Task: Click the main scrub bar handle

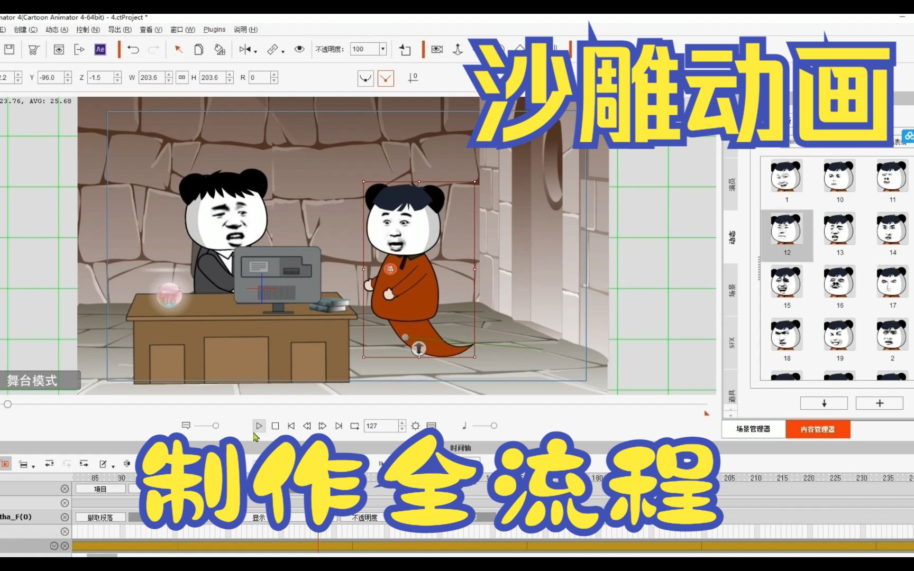Action: 7,404
